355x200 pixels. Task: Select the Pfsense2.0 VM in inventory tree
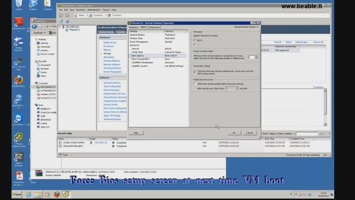74,29
